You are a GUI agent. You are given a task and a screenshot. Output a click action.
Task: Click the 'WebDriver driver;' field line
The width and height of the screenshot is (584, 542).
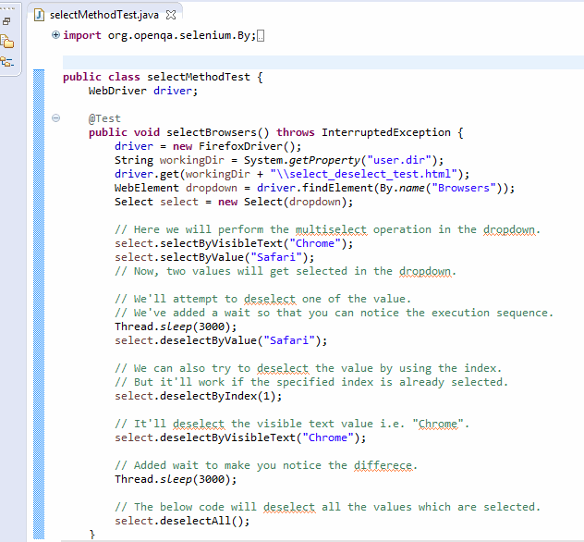(143, 91)
